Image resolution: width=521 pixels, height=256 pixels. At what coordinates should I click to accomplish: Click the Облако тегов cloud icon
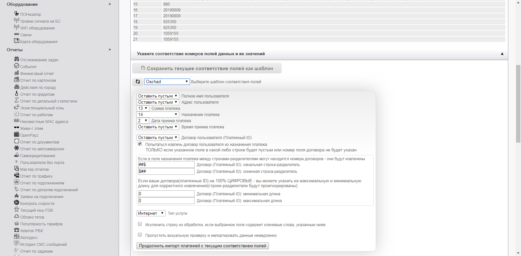16,216
